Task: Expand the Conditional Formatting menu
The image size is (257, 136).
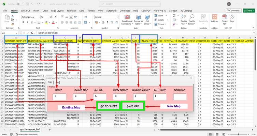Action: (x=127, y=20)
